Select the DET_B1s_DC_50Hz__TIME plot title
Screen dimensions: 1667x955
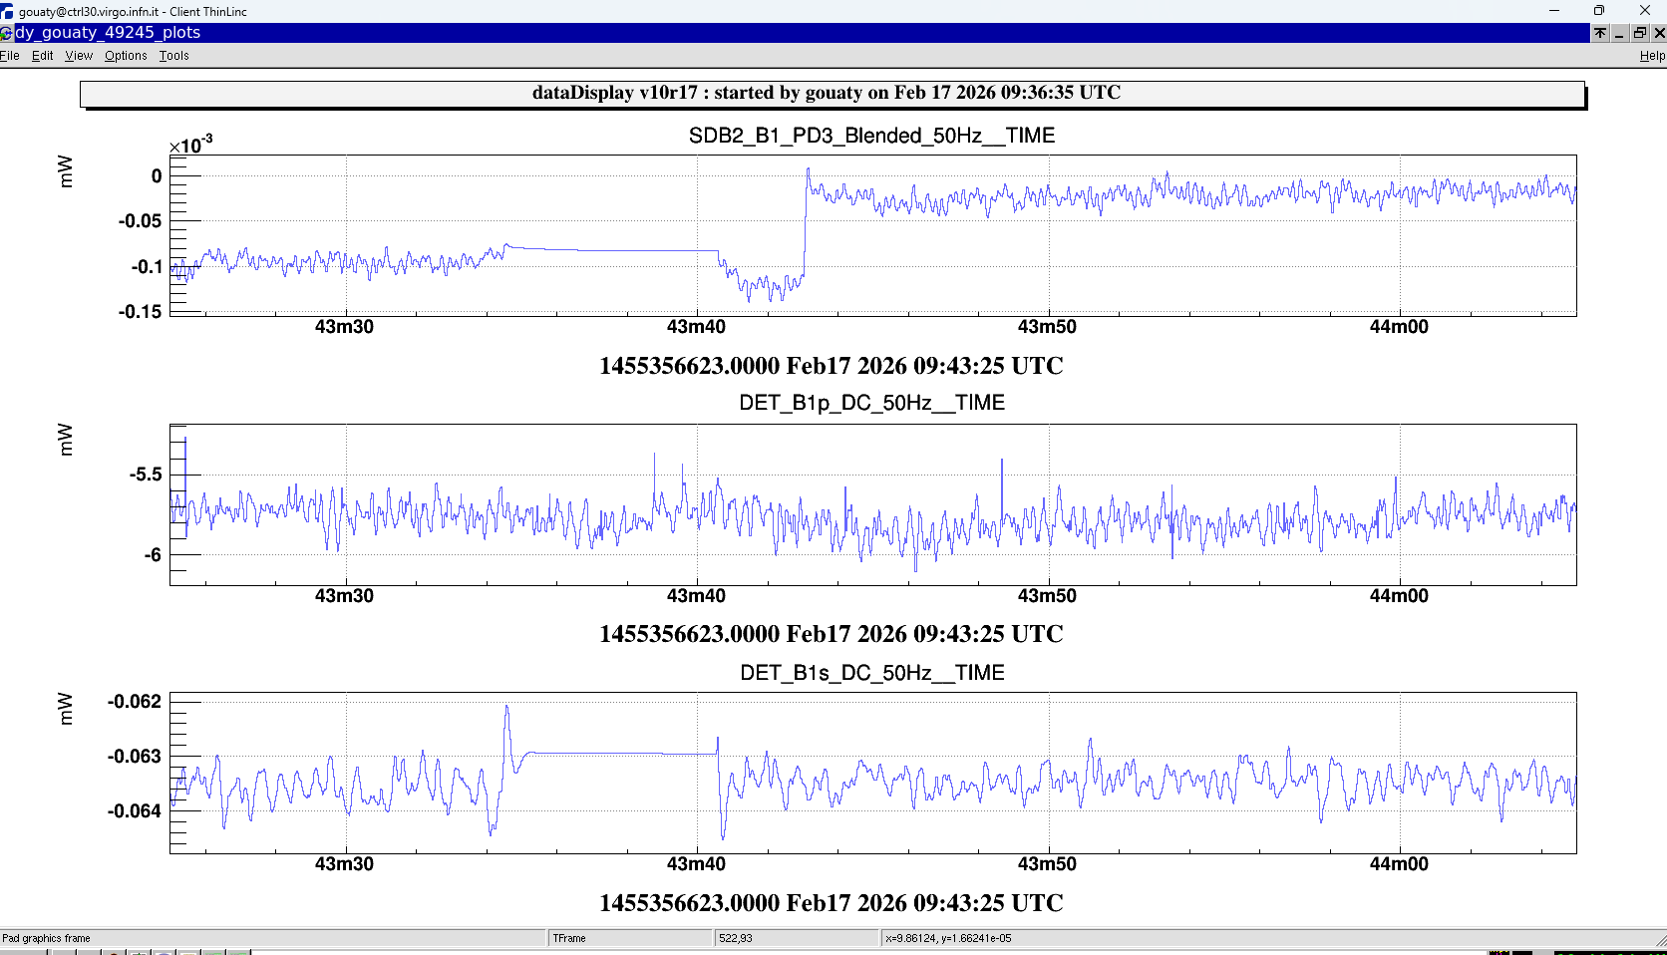[x=871, y=673]
